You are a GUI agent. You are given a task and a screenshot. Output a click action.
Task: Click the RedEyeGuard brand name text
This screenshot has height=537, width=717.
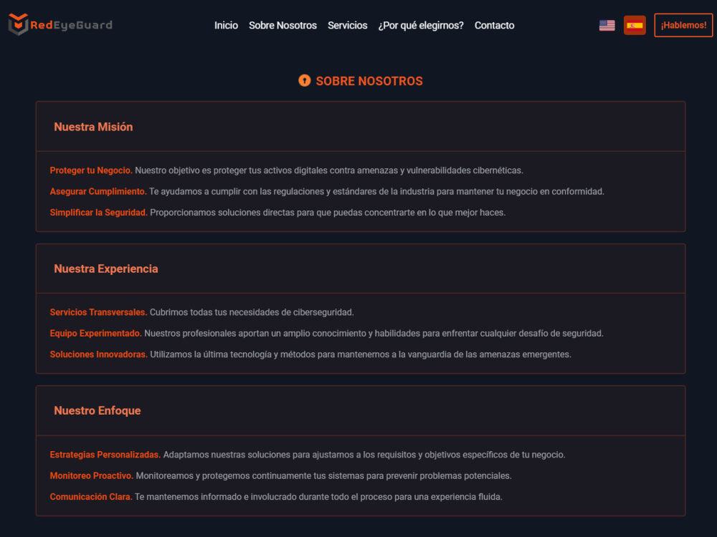[71, 25]
